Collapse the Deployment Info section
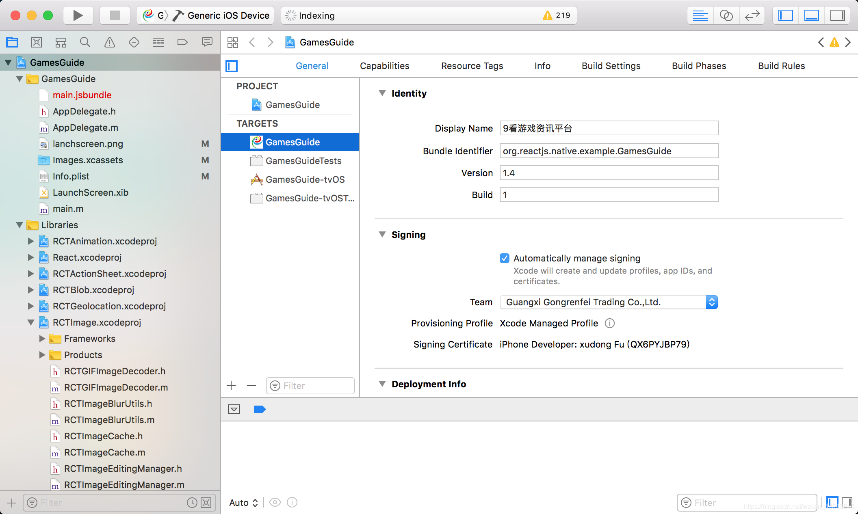The image size is (858, 514). [x=382, y=384]
